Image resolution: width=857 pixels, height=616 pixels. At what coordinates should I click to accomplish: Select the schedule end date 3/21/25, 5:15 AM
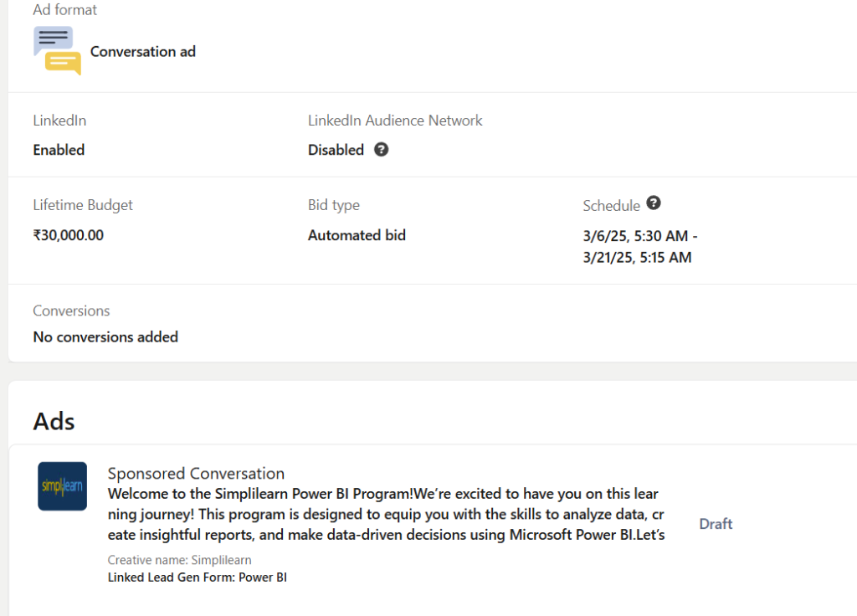point(637,257)
